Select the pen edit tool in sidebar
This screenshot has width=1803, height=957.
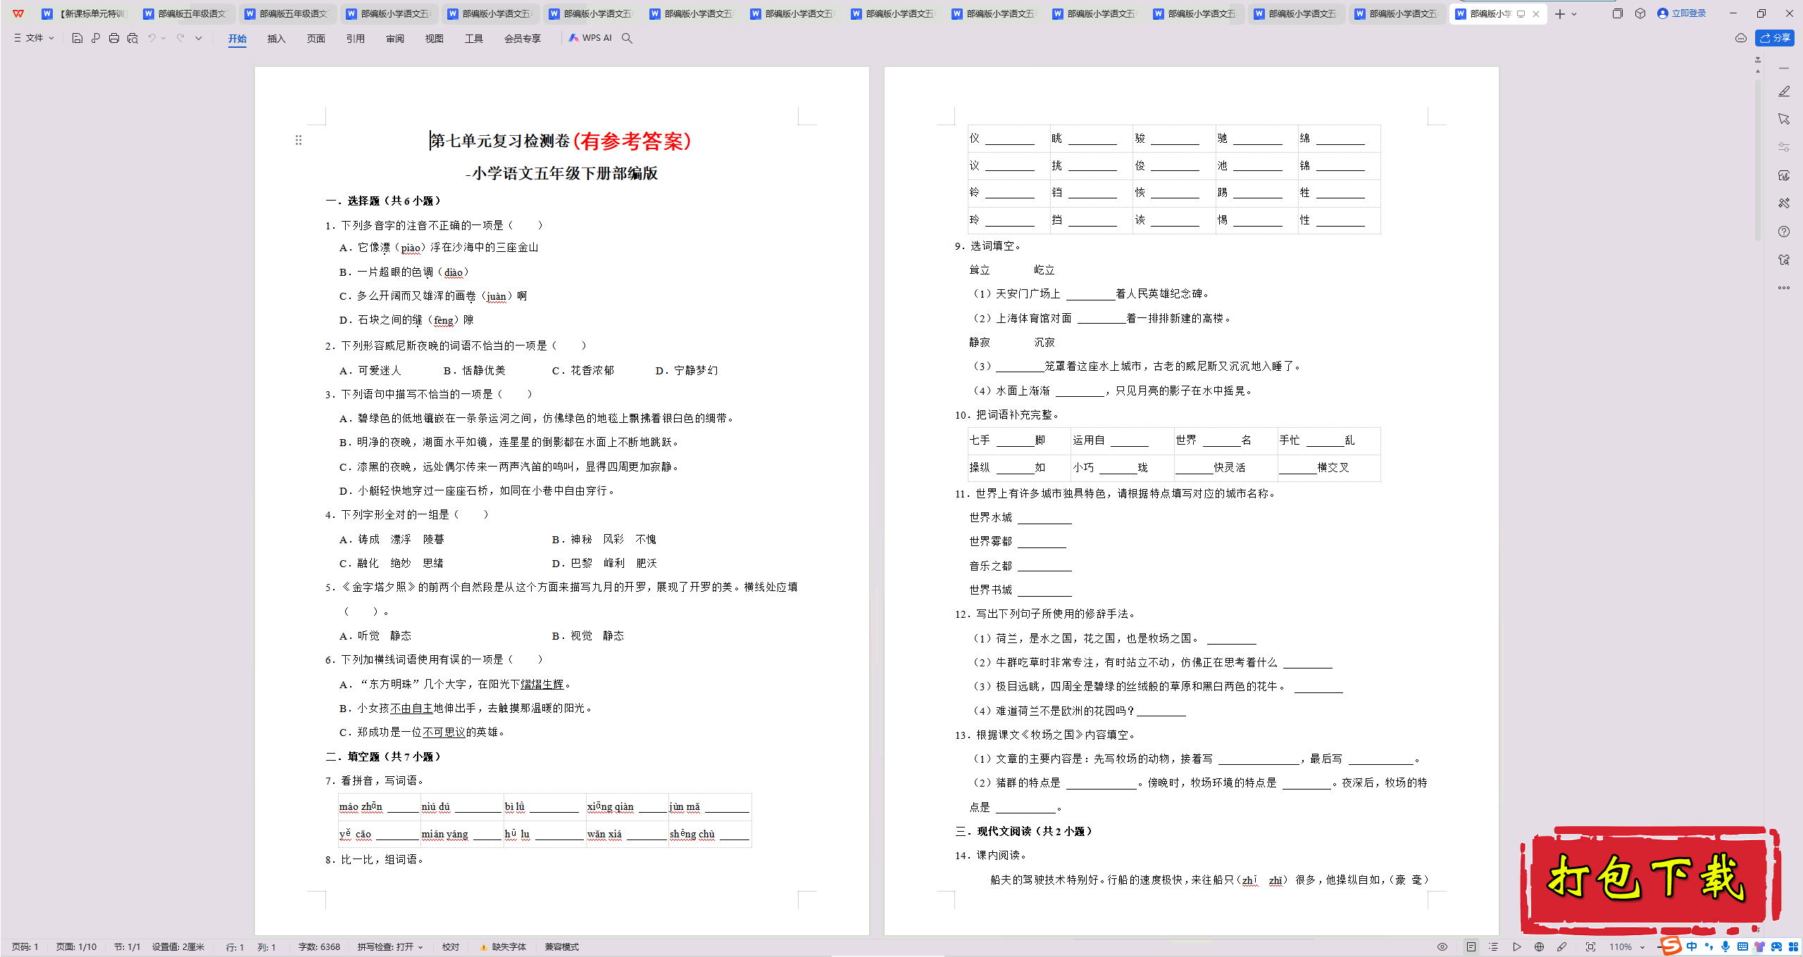1784,91
